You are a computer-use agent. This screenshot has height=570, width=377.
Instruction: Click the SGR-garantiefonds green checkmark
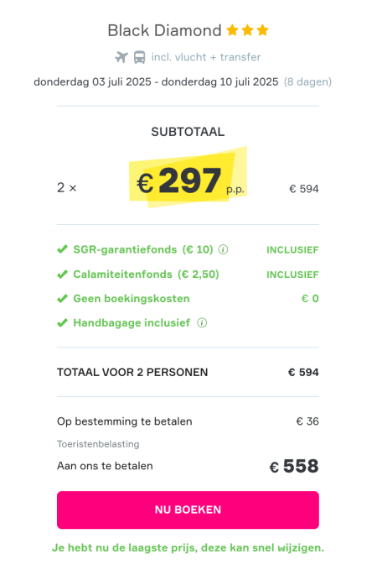click(62, 249)
